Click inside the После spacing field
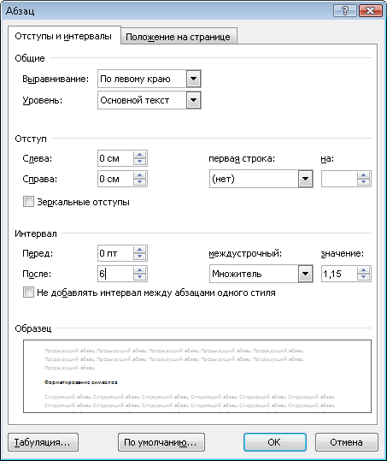Image resolution: width=387 pixels, height=461 pixels. pyautogui.click(x=115, y=274)
